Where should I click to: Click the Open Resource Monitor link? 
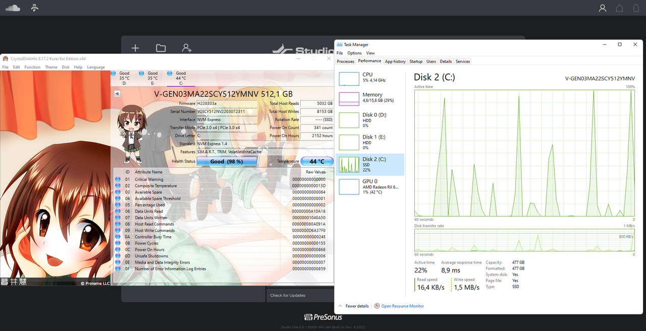click(x=403, y=306)
